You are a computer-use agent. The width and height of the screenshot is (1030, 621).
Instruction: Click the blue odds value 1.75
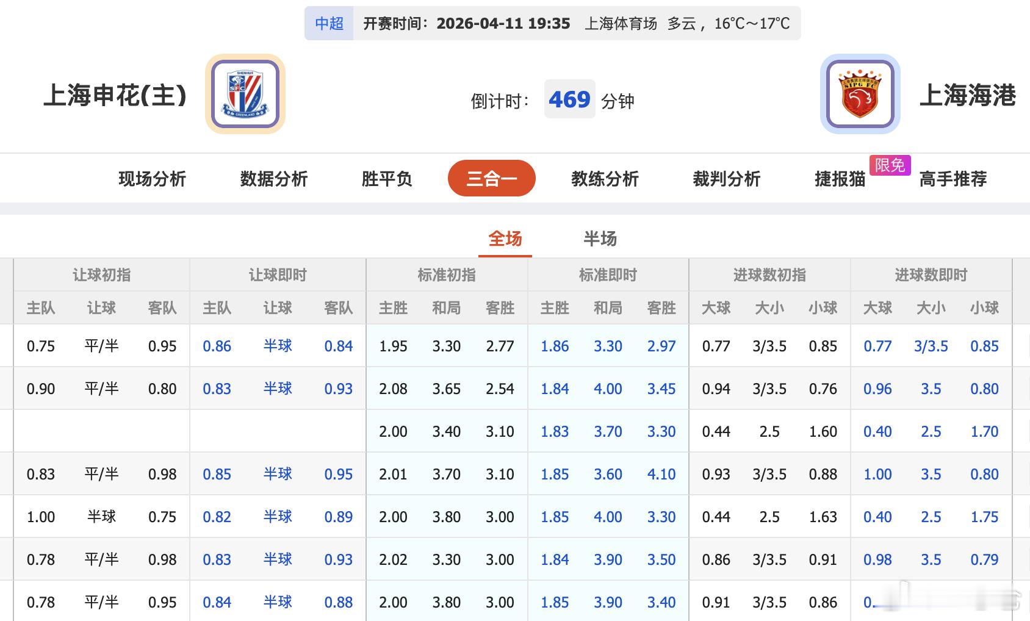pos(985,517)
